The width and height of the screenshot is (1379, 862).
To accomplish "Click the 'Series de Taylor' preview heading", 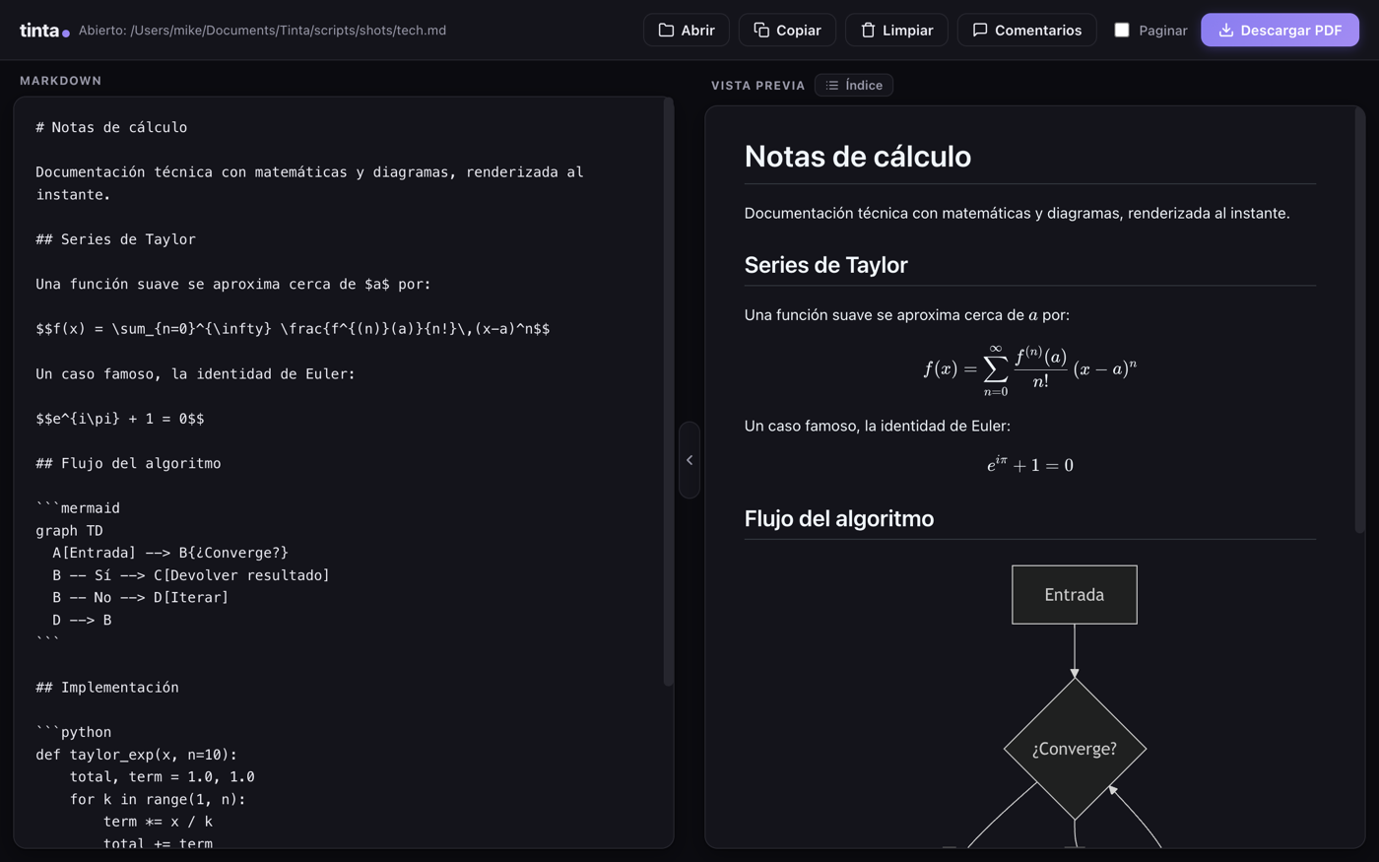I will [x=825, y=265].
